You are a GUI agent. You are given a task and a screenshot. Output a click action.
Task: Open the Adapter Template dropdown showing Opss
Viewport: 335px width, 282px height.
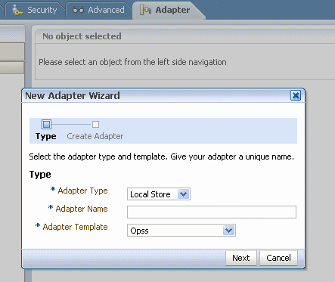[181, 231]
